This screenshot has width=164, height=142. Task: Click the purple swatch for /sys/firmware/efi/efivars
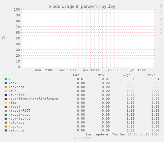(x=6, y=99)
